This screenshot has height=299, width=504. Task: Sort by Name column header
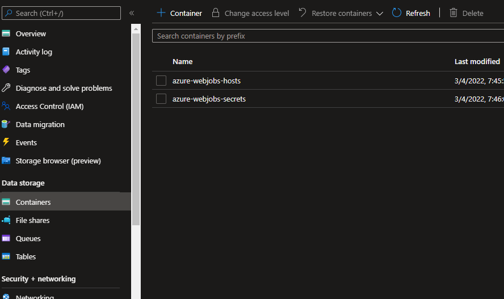183,62
